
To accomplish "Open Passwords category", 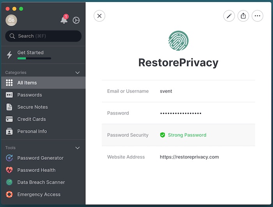I will click(x=43, y=95).
